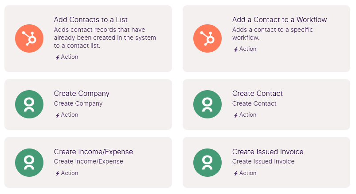Click the Action label on Create Company card
Image resolution: width=356 pixels, height=194 pixels.
point(70,115)
